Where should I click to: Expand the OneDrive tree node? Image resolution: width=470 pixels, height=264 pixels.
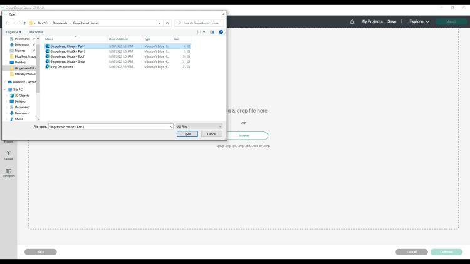(5, 81)
